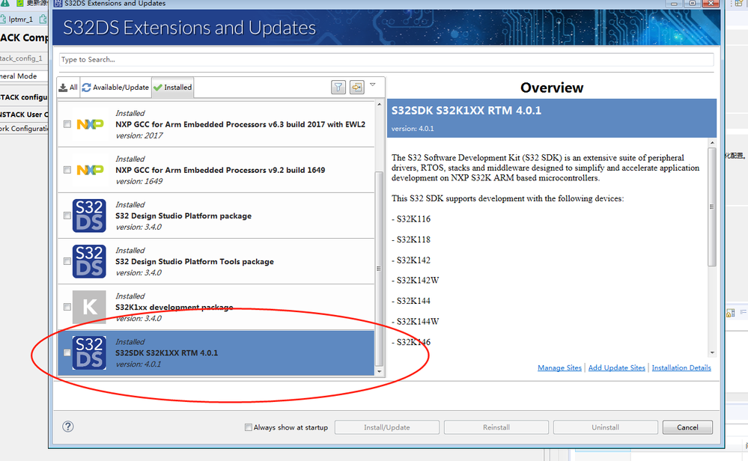Select S32SDK S32K1XX RTM 4.0.1 entry
The image size is (748, 461).
pos(216,352)
